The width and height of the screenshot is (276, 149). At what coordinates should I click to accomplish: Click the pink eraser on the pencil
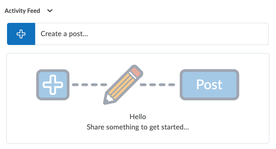coord(136,71)
